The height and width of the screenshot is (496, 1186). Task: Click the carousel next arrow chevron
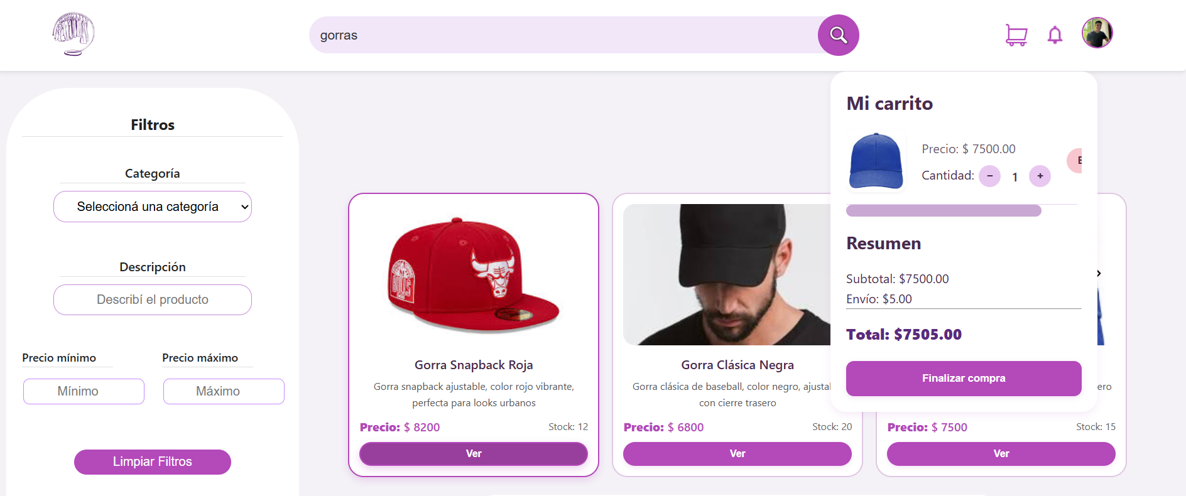1099,273
